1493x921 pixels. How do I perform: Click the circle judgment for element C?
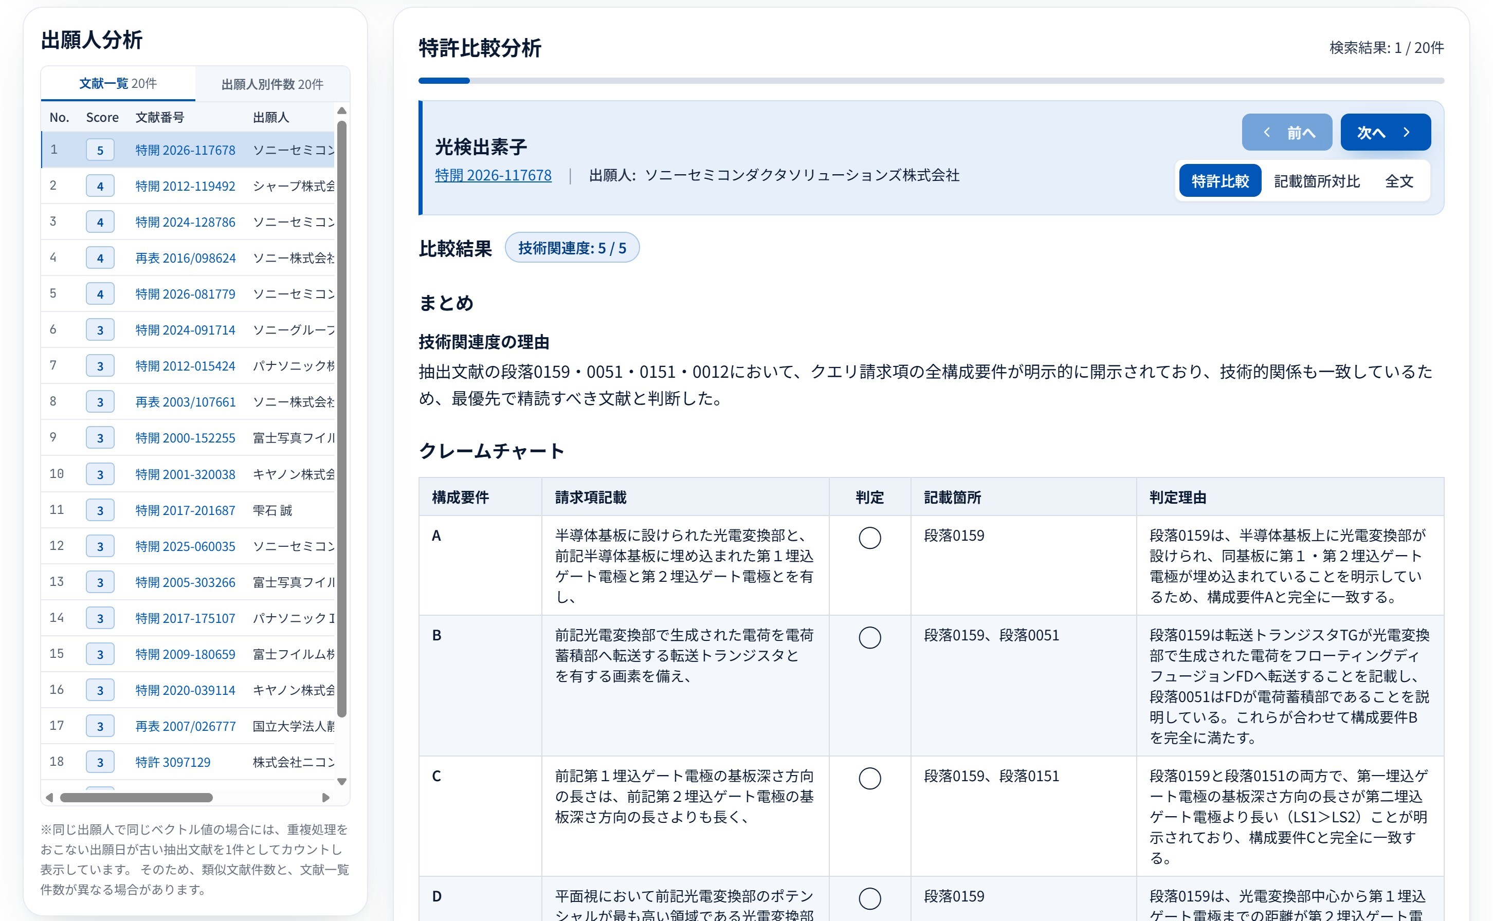pos(869,778)
